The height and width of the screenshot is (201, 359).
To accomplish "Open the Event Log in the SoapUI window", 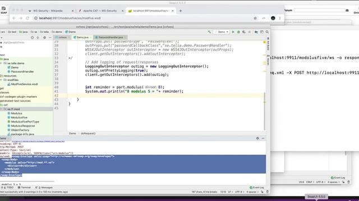I will point(338,178).
